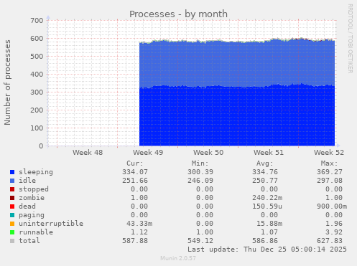The height and width of the screenshot is (266, 357).
Task: Click the dead average value 150.59u
Action: pos(267,206)
